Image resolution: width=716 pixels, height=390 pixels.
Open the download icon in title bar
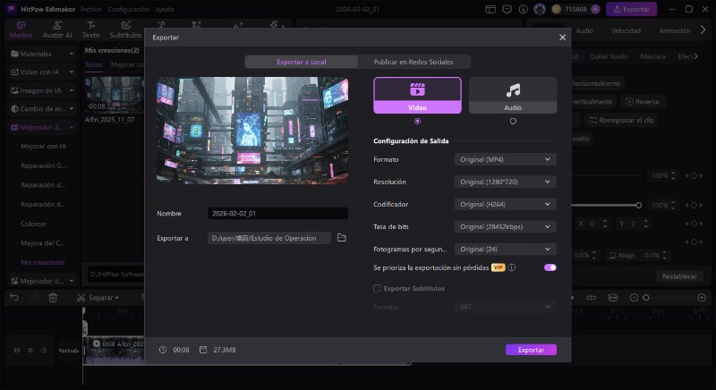point(524,9)
